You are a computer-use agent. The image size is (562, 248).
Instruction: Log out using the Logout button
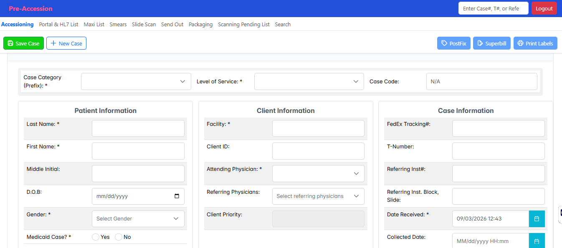pos(544,8)
